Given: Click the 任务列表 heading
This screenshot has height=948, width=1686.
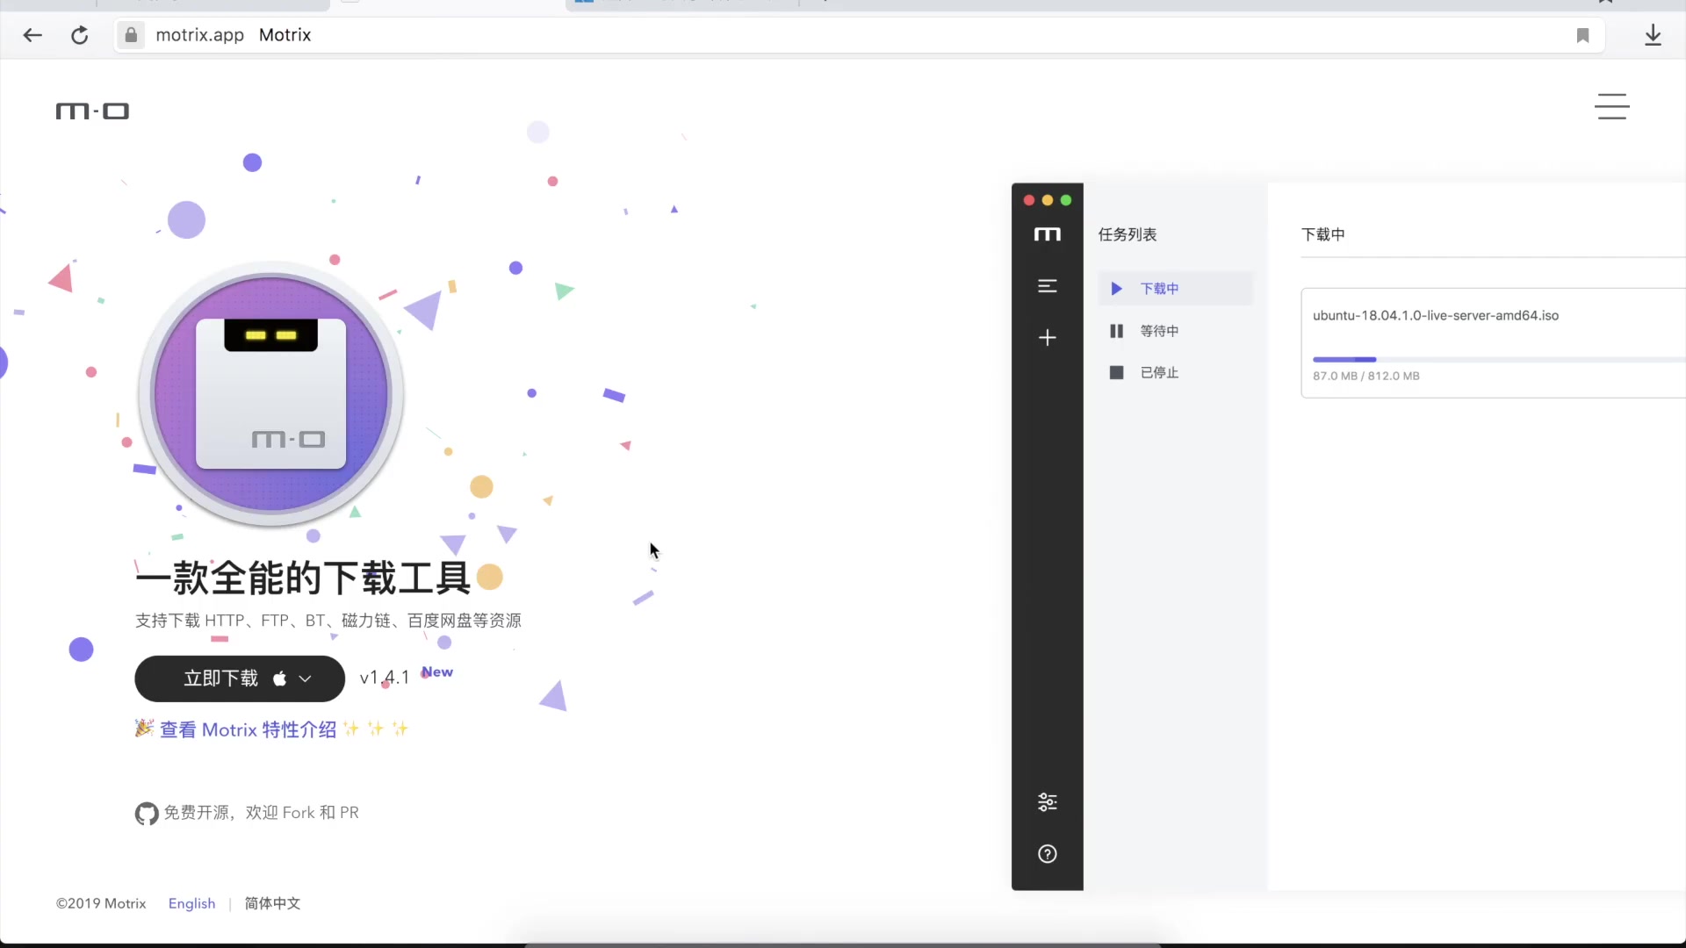Looking at the screenshot, I should coord(1127,234).
